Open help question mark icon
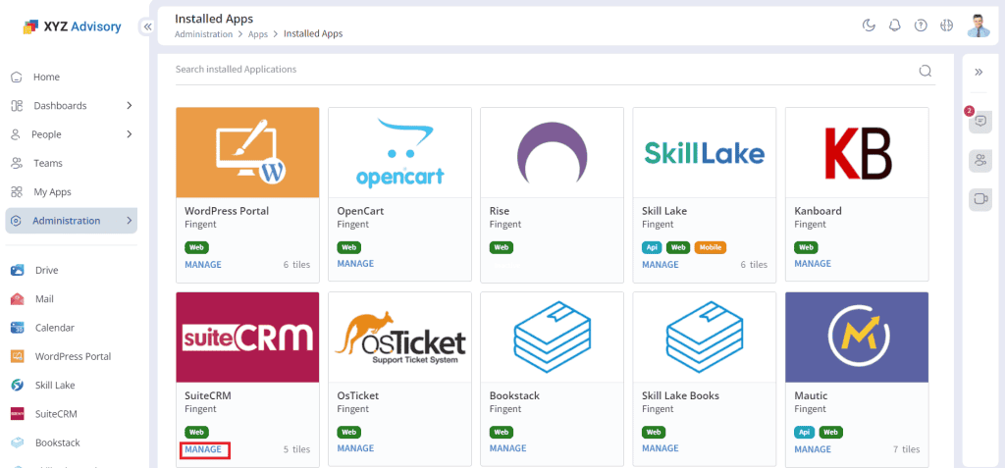Viewport: 1005px width, 468px height. (x=921, y=26)
